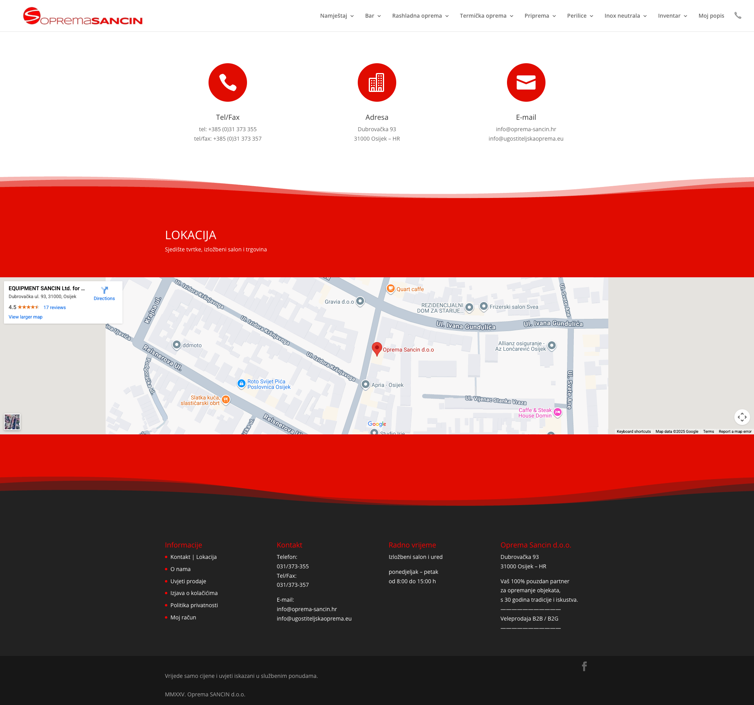Click the Quart caffe map marker
The image size is (754, 705).
(x=390, y=289)
